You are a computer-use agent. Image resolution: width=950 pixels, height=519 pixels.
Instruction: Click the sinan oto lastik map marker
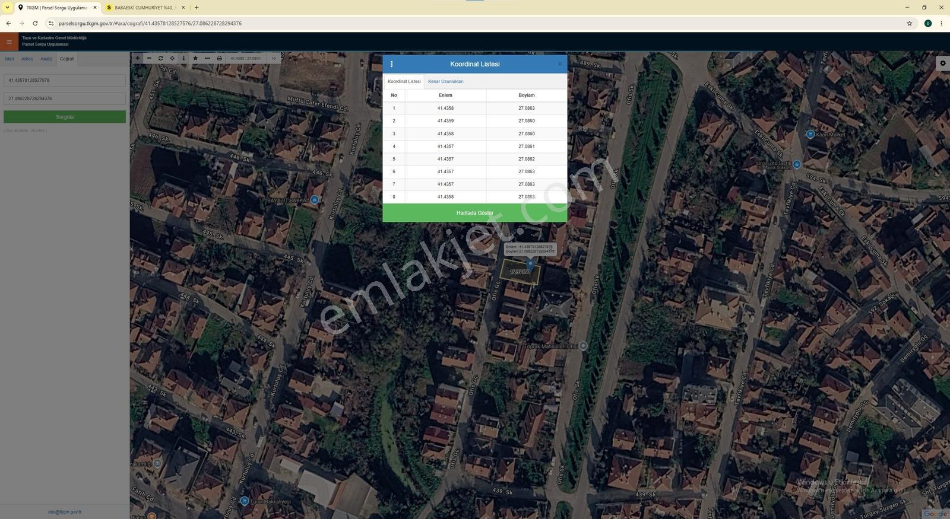click(797, 164)
